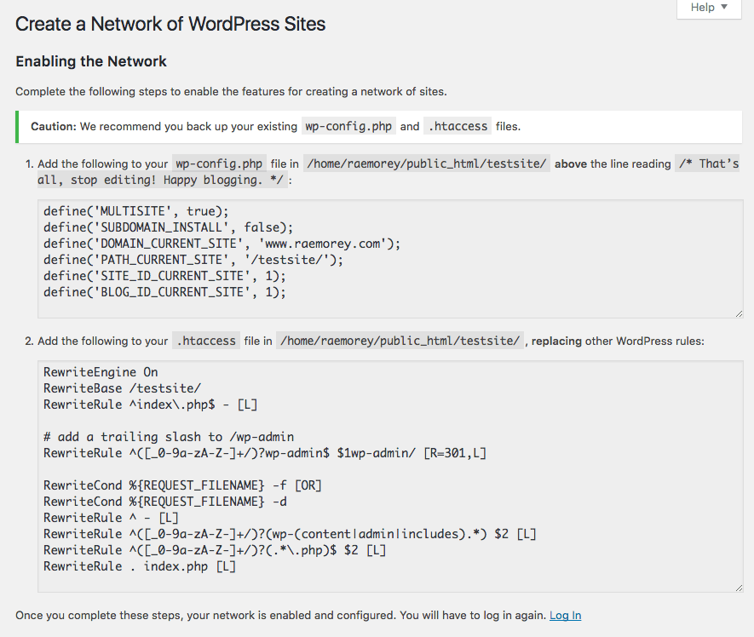Click the 'RewriteBase /testsite/' line

pos(122,388)
